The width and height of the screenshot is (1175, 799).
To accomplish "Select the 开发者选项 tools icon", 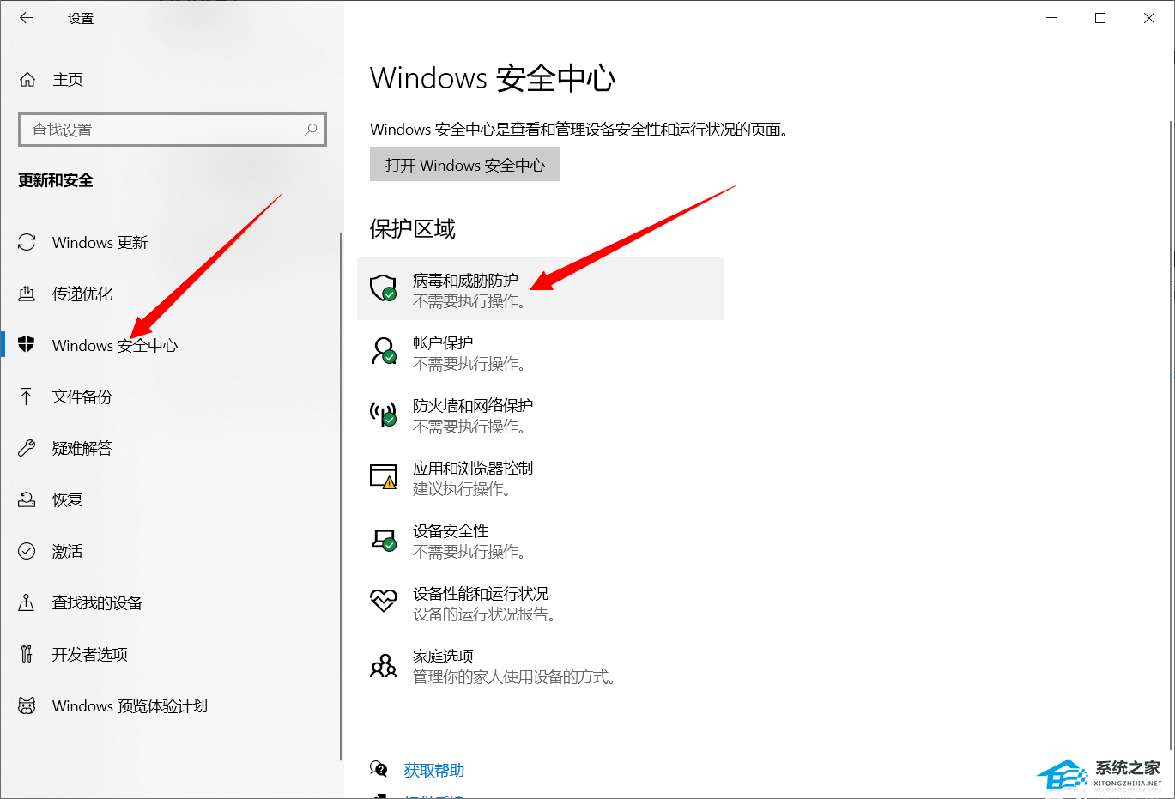I will [27, 654].
